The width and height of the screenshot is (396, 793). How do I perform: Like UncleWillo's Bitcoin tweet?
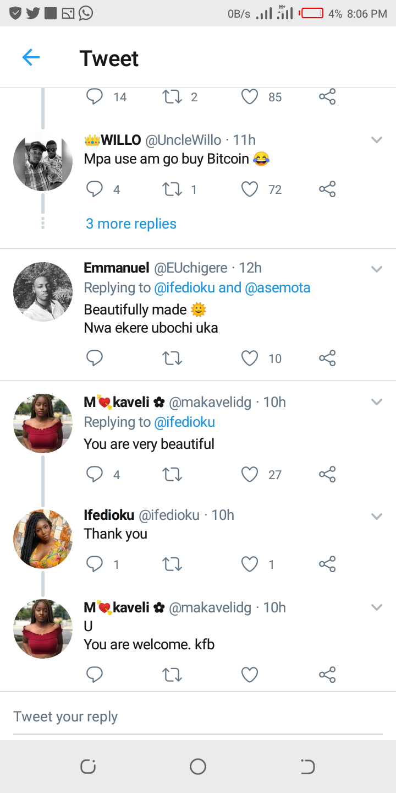[250, 189]
